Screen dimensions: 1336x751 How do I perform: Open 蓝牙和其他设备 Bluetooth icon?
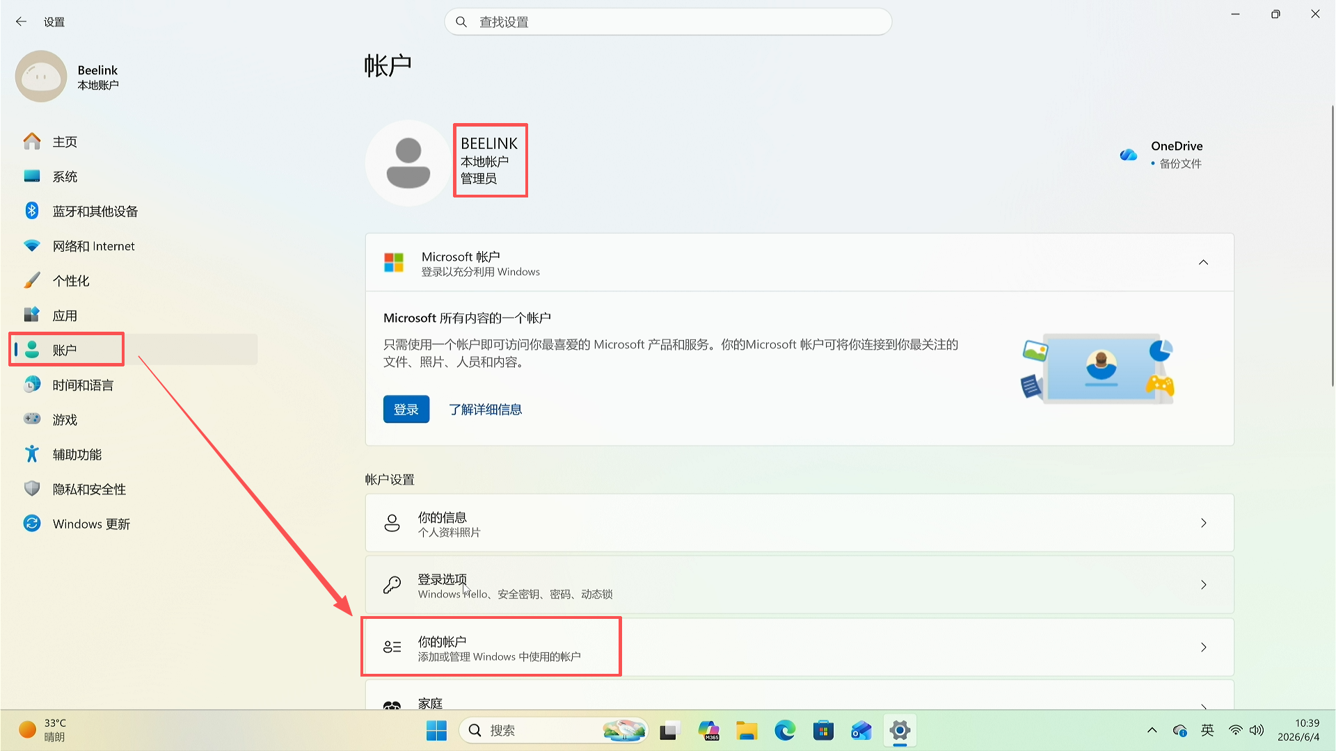pos(32,211)
